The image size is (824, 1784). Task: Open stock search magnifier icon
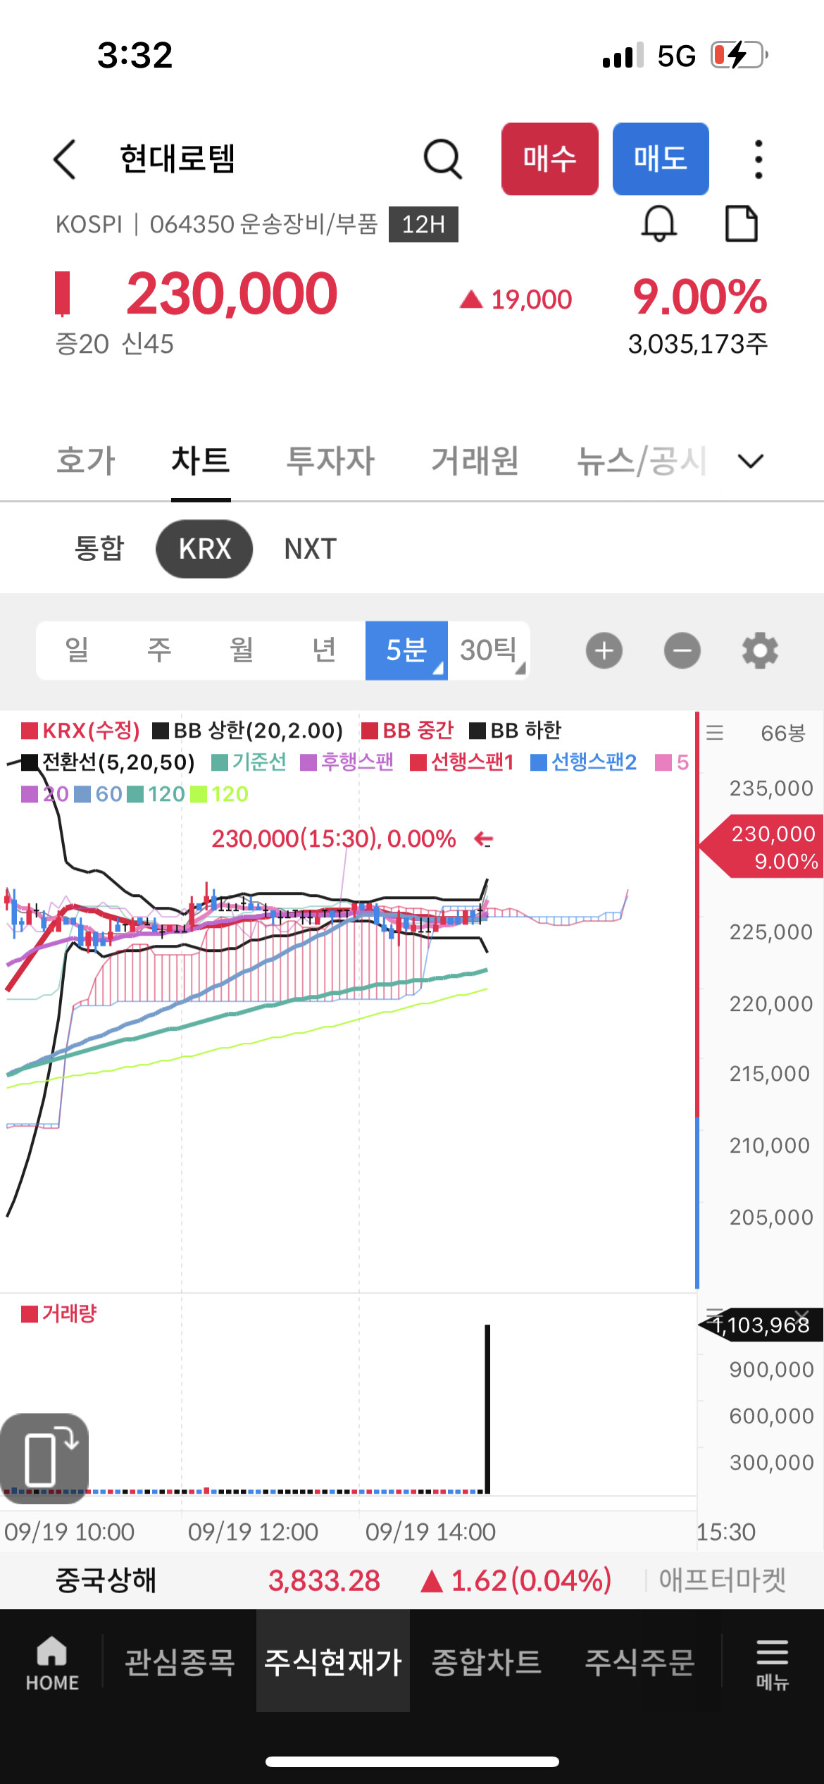pos(443,159)
